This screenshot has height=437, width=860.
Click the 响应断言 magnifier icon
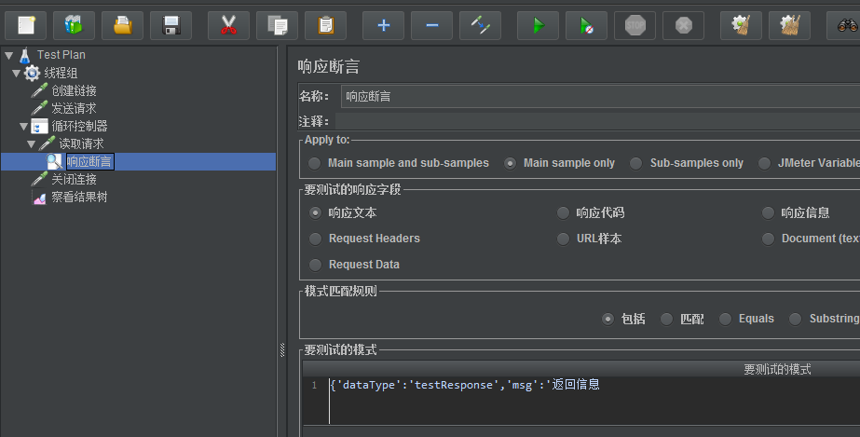[x=54, y=162]
